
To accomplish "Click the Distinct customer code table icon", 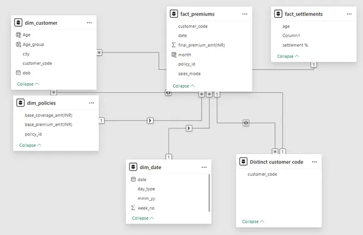I will [x=243, y=162].
